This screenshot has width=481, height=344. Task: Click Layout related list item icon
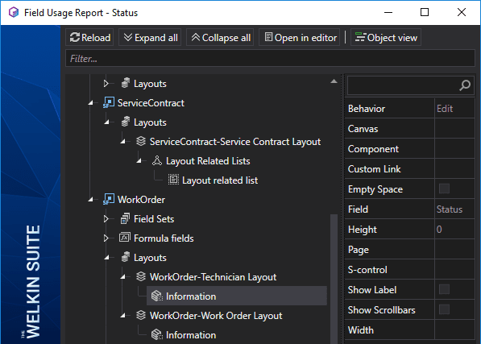point(173,180)
